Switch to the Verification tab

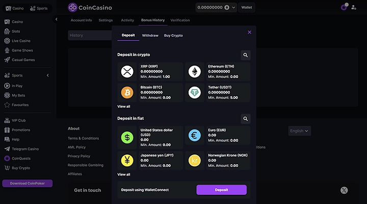pyautogui.click(x=180, y=20)
